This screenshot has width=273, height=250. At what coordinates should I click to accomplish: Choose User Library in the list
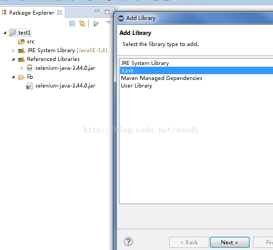click(196, 86)
